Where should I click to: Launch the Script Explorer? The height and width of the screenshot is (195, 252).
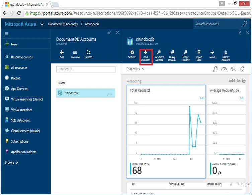coord(185,56)
